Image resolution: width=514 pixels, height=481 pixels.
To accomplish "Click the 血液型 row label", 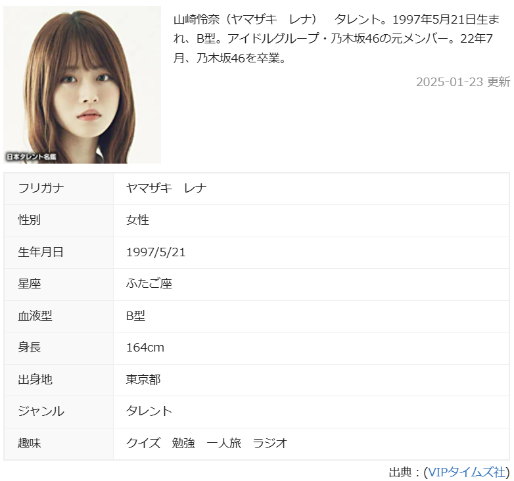I will coord(35,316).
